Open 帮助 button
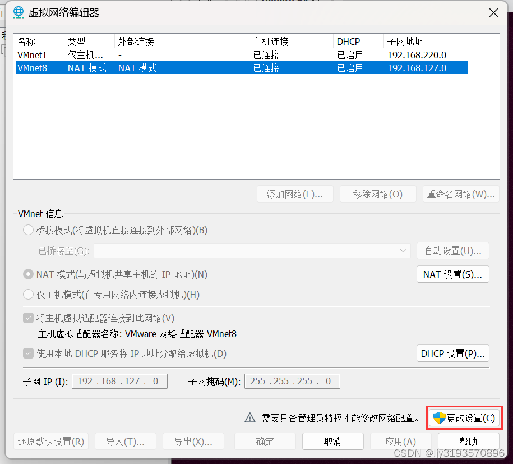Image resolution: width=513 pixels, height=464 pixels. [469, 442]
